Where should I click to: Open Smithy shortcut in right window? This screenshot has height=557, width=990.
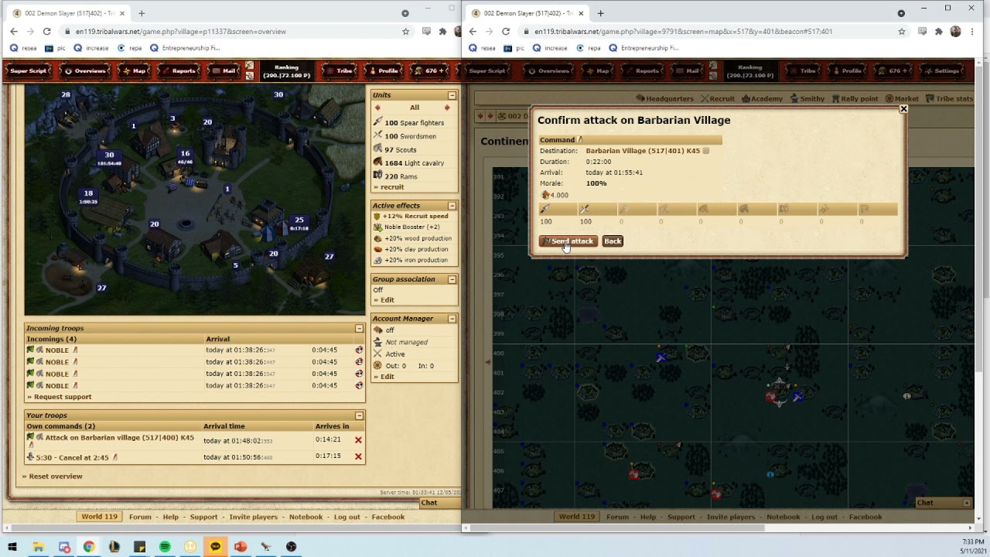[806, 99]
